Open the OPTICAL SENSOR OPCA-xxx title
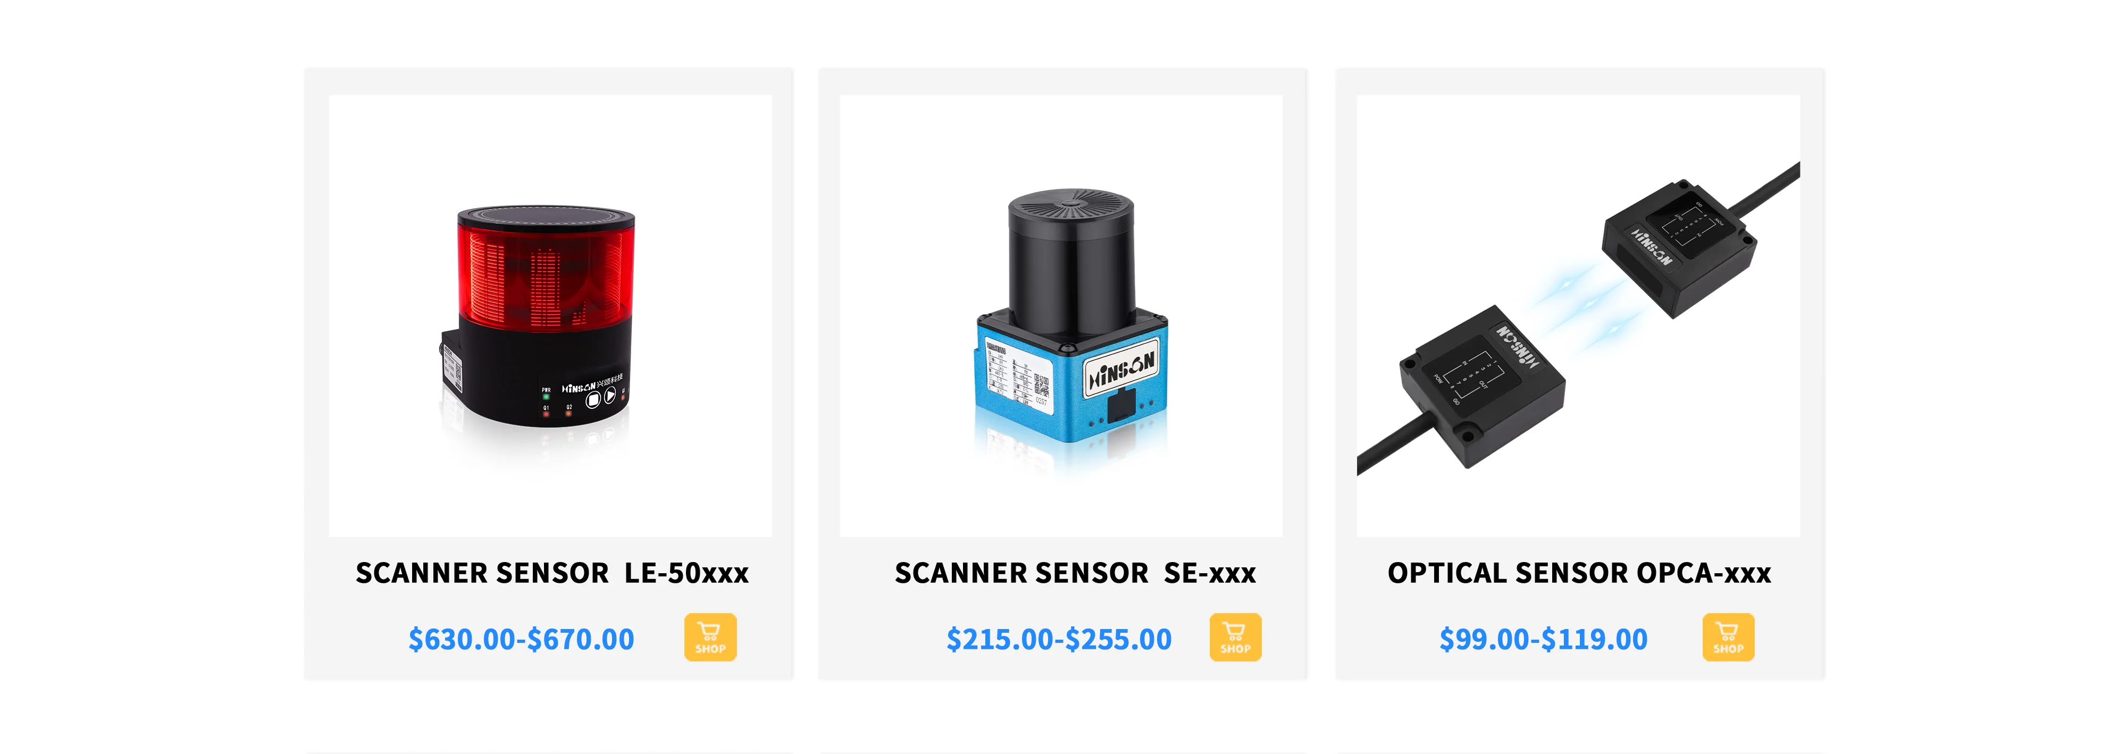This screenshot has width=2127, height=754. click(1579, 572)
